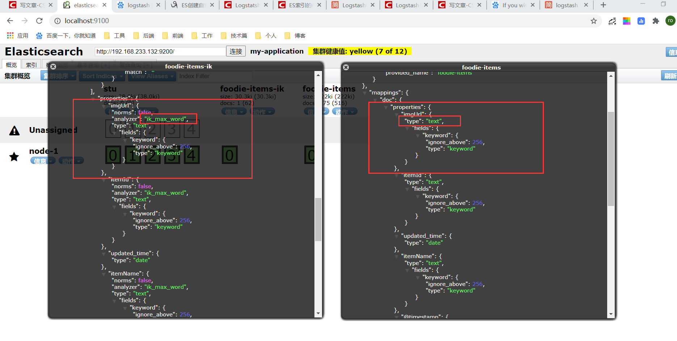
Task: Collapse the updated_time node in foodie-items dialog
Action: pos(397,236)
